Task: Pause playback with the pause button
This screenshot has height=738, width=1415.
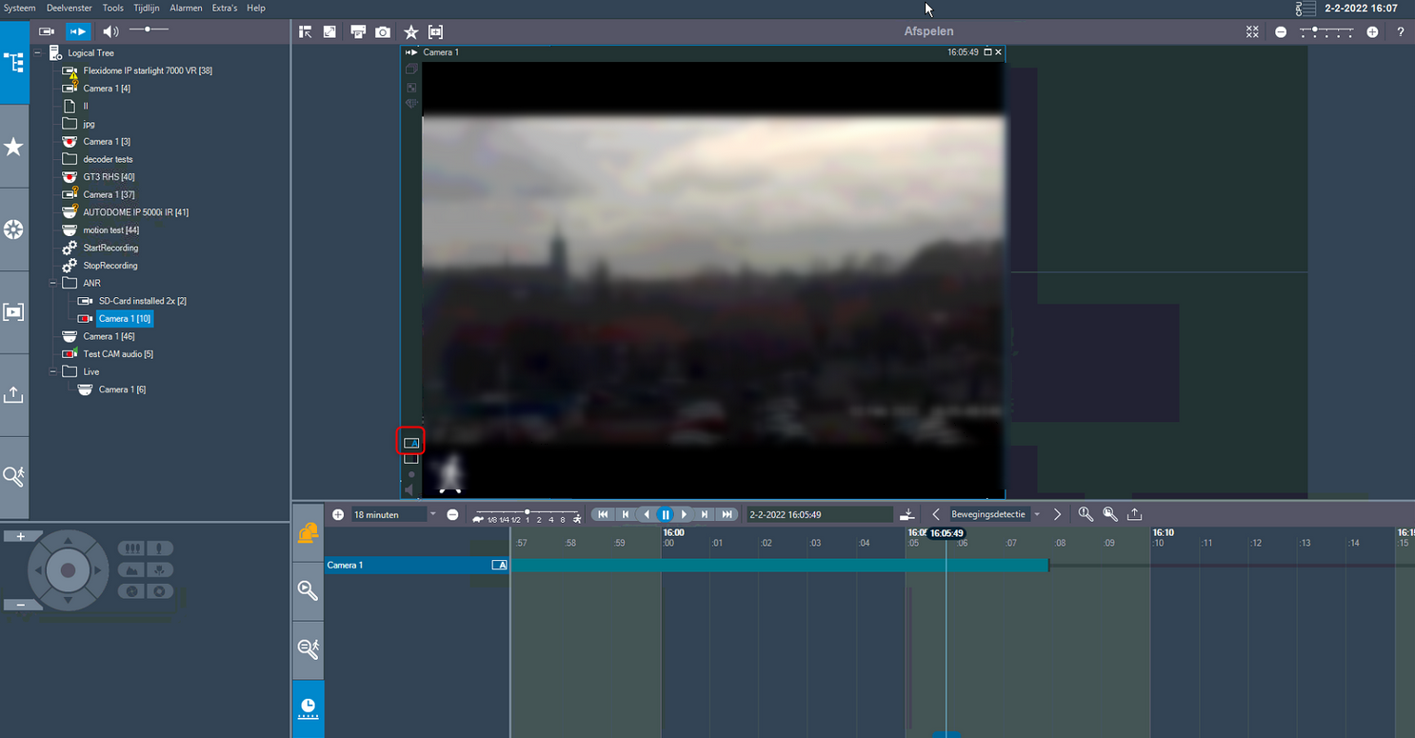Action: (x=666, y=514)
